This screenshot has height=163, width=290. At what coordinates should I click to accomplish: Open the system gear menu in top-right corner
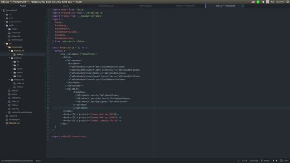[288, 2]
